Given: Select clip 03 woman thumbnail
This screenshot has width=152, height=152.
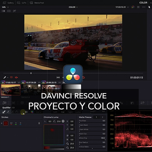Looking at the screenshot, I should (x=51, y=89).
